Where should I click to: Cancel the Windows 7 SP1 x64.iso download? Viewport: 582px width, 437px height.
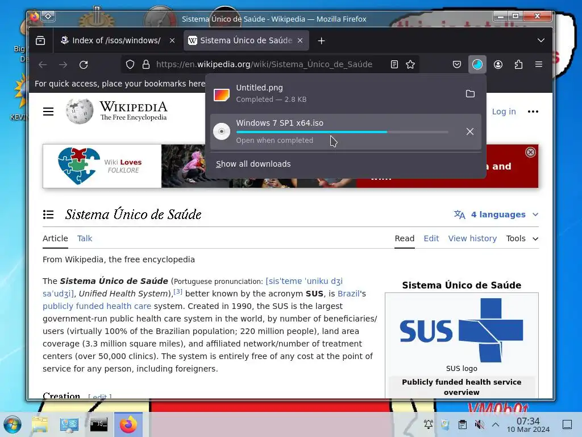click(x=470, y=131)
